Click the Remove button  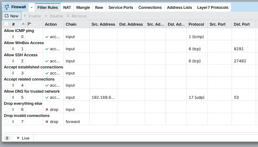[x=77, y=16]
